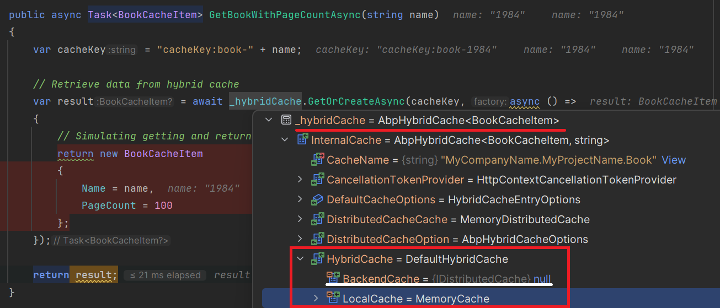Select the DistributedCacheOption row
The width and height of the screenshot is (720, 308).
[x=457, y=239]
